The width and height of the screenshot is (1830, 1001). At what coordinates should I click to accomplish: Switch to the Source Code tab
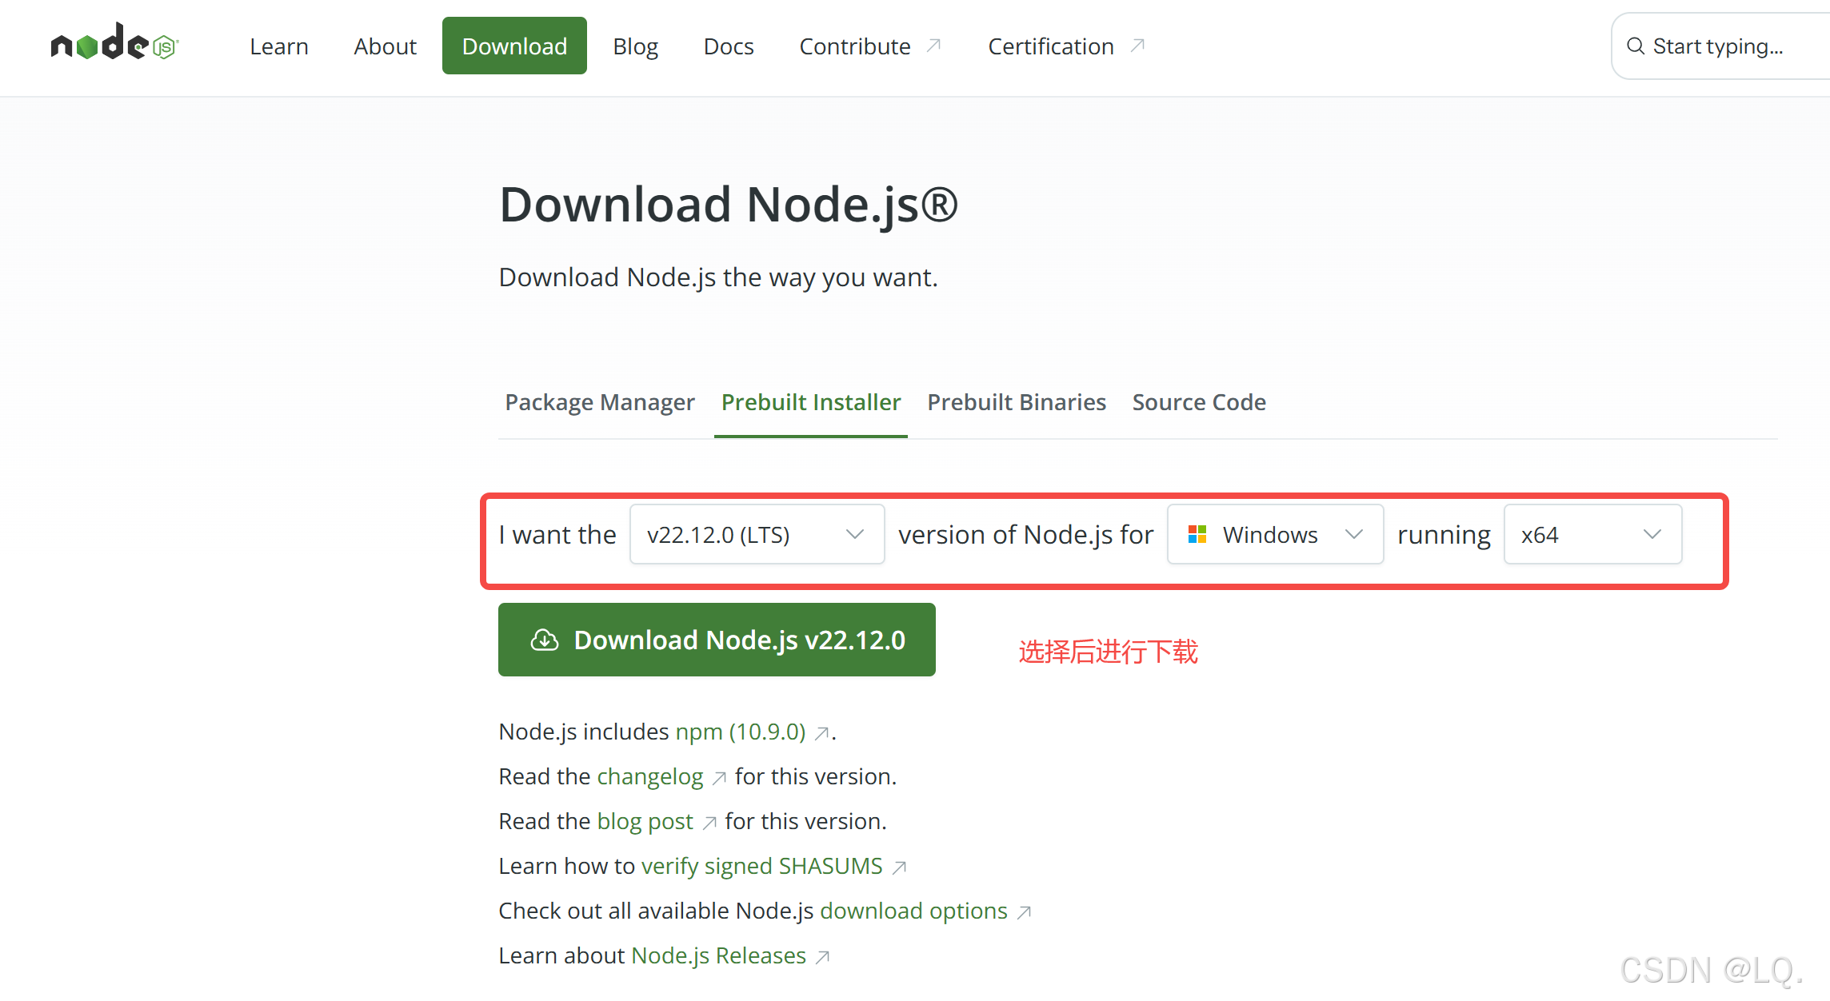click(1199, 402)
